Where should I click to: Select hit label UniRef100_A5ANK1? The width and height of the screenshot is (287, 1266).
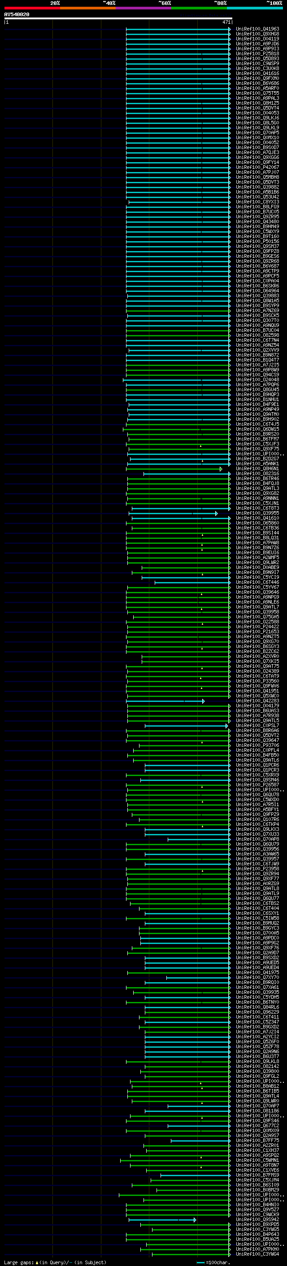[x=257, y=463]
